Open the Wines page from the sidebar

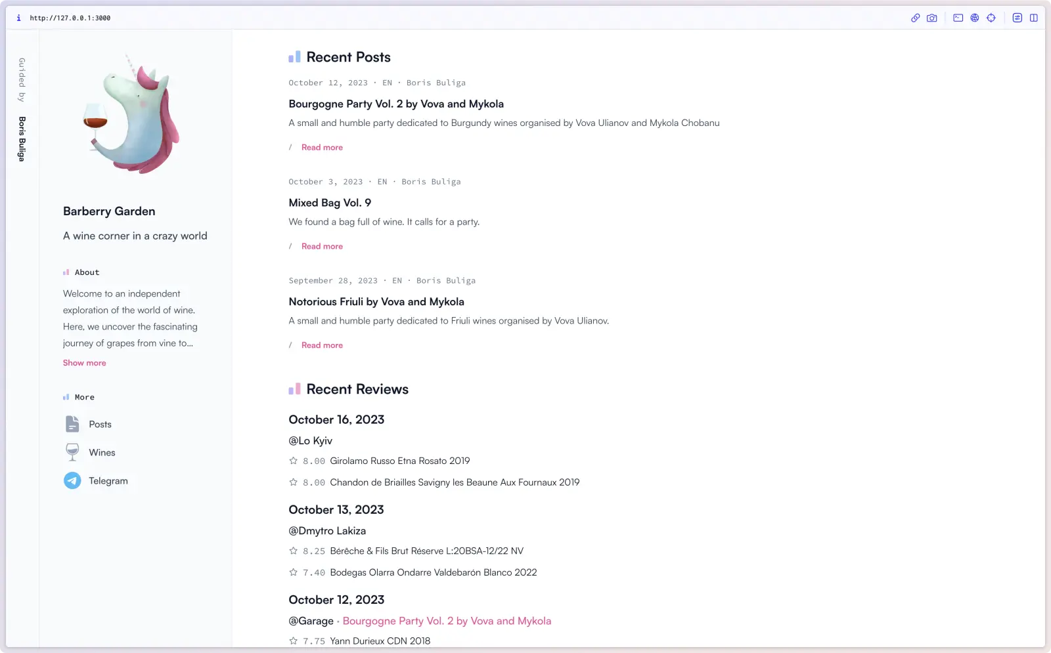pos(102,452)
